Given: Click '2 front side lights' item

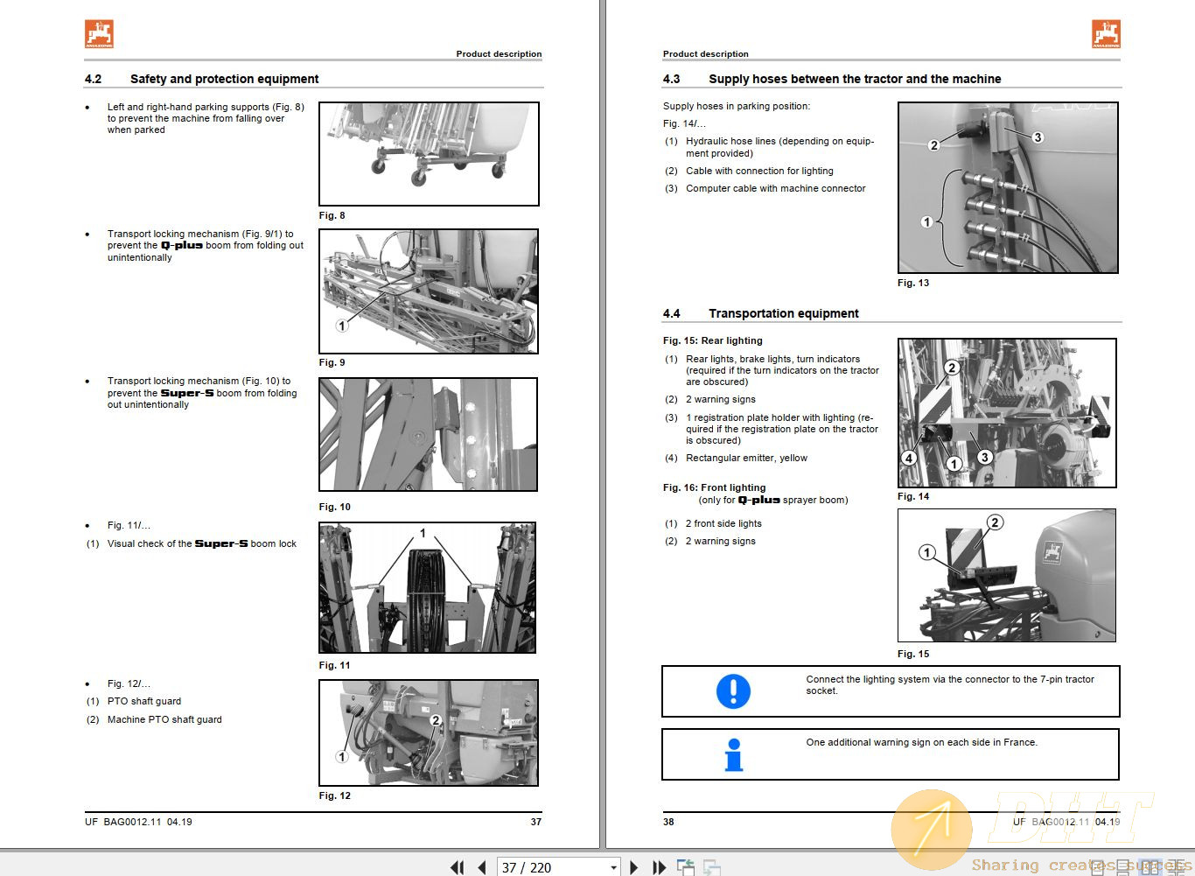Looking at the screenshot, I should pos(723,523).
